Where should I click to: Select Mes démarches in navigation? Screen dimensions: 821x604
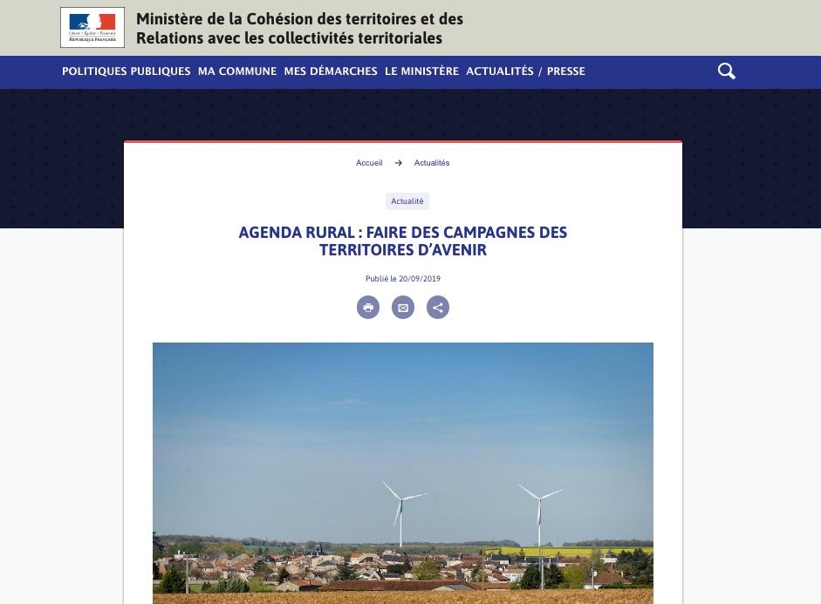tap(331, 71)
